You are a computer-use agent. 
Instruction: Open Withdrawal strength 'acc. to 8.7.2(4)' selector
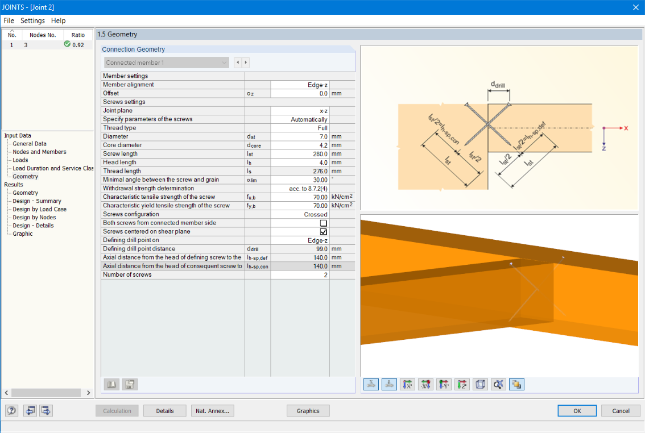(x=300, y=189)
